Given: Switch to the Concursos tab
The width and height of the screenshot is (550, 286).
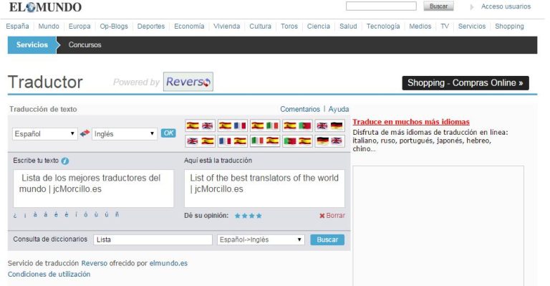Looking at the screenshot, I should click(x=85, y=45).
